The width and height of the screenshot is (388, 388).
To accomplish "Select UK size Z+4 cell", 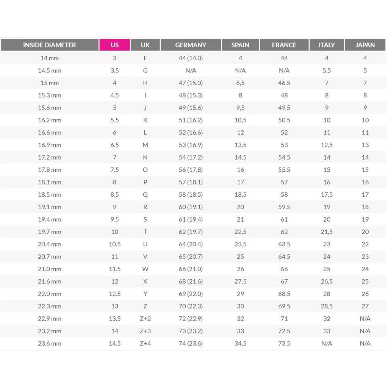I will point(145,343).
